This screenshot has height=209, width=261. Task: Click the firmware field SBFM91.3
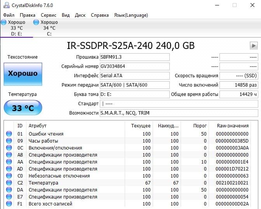point(135,57)
